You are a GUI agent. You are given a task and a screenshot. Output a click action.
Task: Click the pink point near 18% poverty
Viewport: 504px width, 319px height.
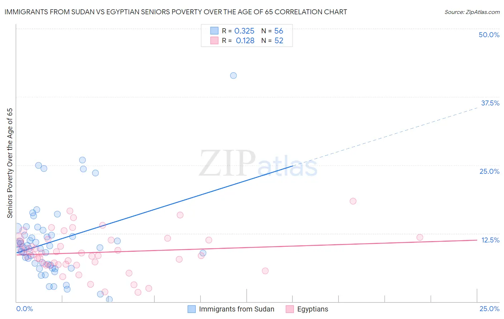353,201
